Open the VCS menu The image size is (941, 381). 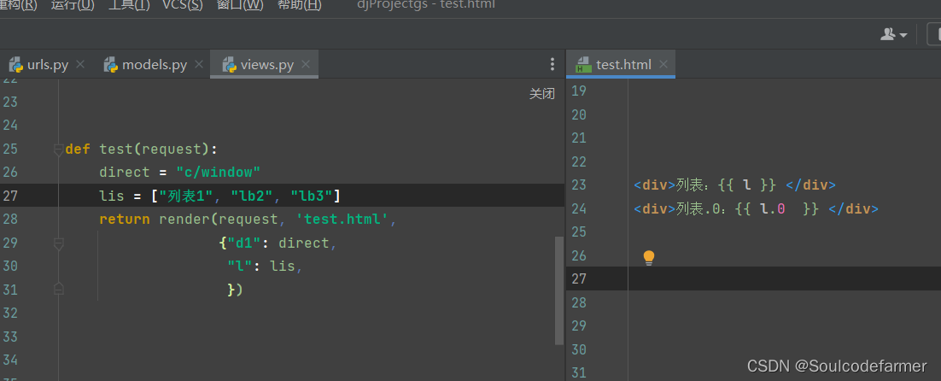[x=183, y=5]
